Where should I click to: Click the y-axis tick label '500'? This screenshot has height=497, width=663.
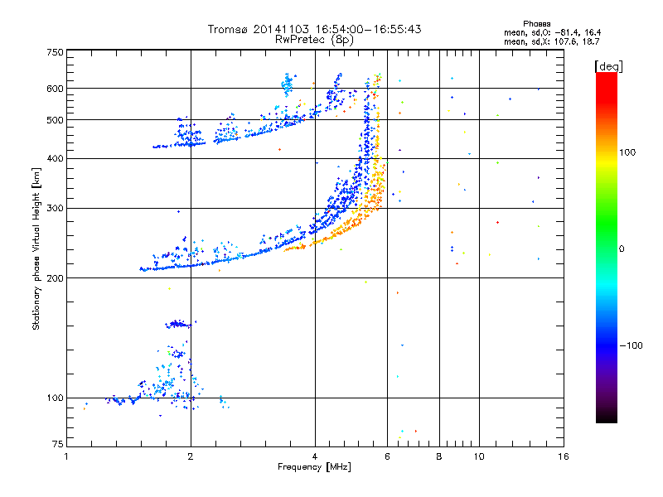coord(55,120)
